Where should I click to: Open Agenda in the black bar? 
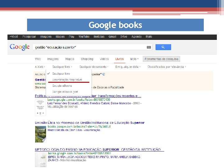(137, 37)
